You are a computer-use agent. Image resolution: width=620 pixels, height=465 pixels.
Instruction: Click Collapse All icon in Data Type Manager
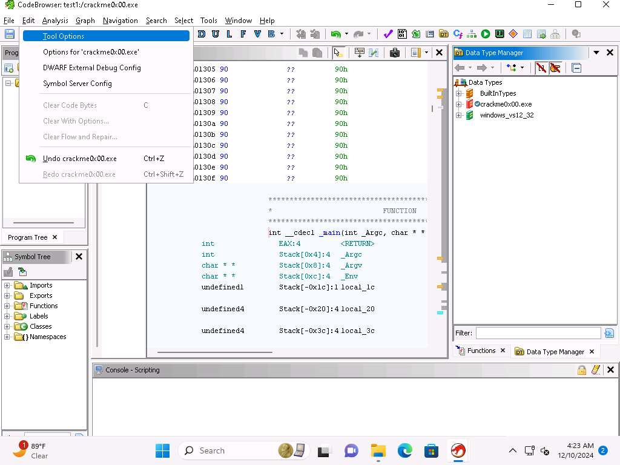click(576, 68)
